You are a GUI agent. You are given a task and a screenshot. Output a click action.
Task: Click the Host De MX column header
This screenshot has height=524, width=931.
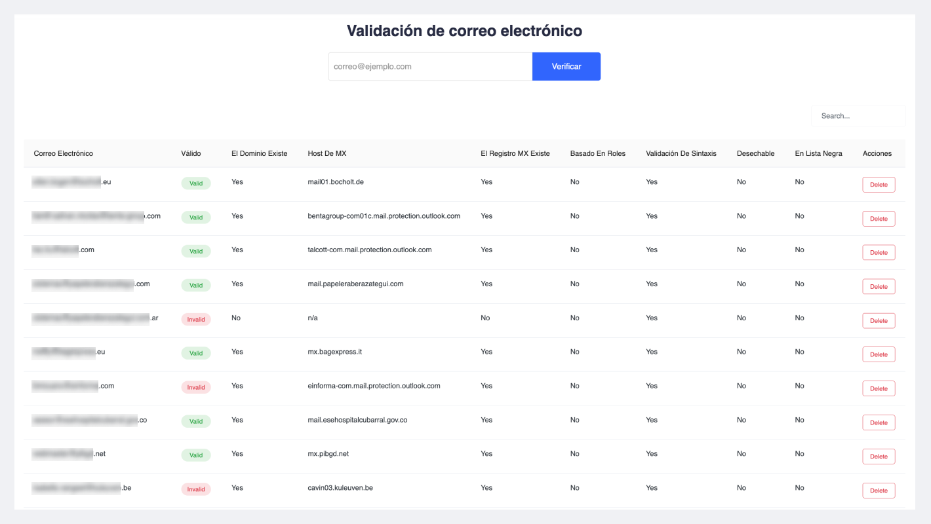[327, 153]
